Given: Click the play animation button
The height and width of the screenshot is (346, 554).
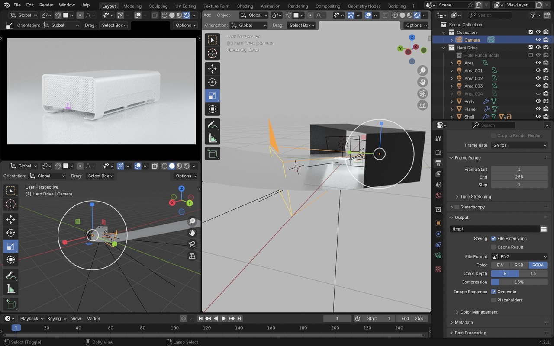Looking at the screenshot, I should pos(224,318).
